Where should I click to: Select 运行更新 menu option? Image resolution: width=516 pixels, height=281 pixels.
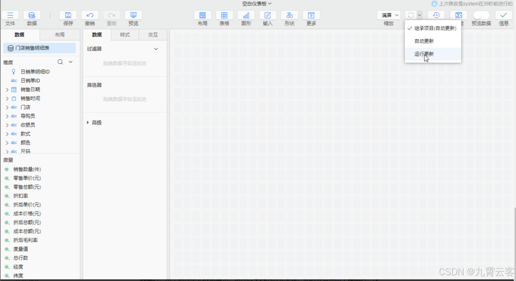pos(433,54)
